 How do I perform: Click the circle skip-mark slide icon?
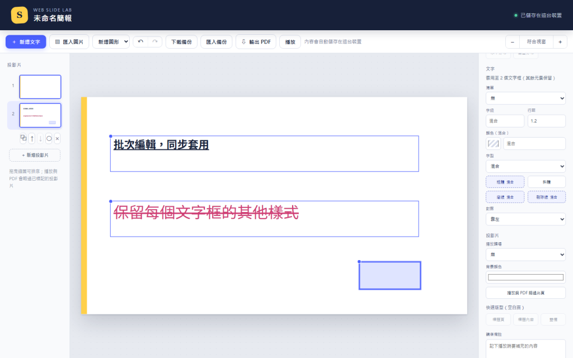pyautogui.click(x=49, y=139)
